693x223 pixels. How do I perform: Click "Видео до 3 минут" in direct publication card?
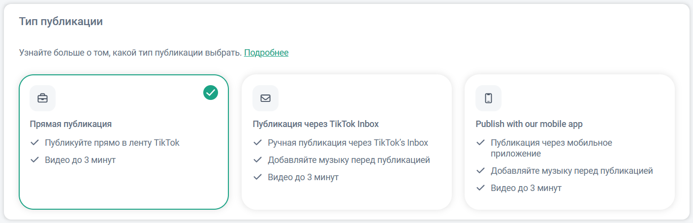pyautogui.click(x=80, y=160)
